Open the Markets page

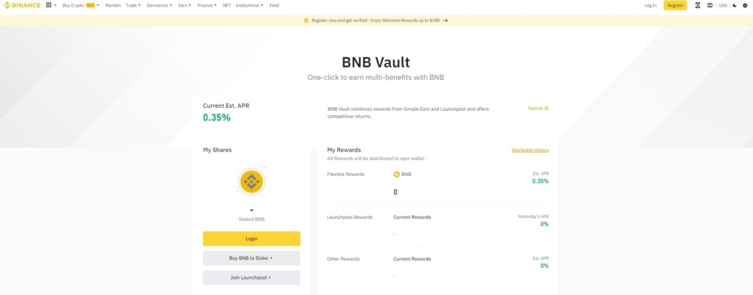113,5
